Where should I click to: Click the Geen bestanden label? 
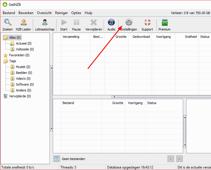coord(74,159)
